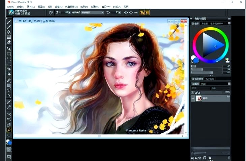246x161 pixels.
Task: Select the Layer Adjuster tool
Action: [x=9, y=49]
